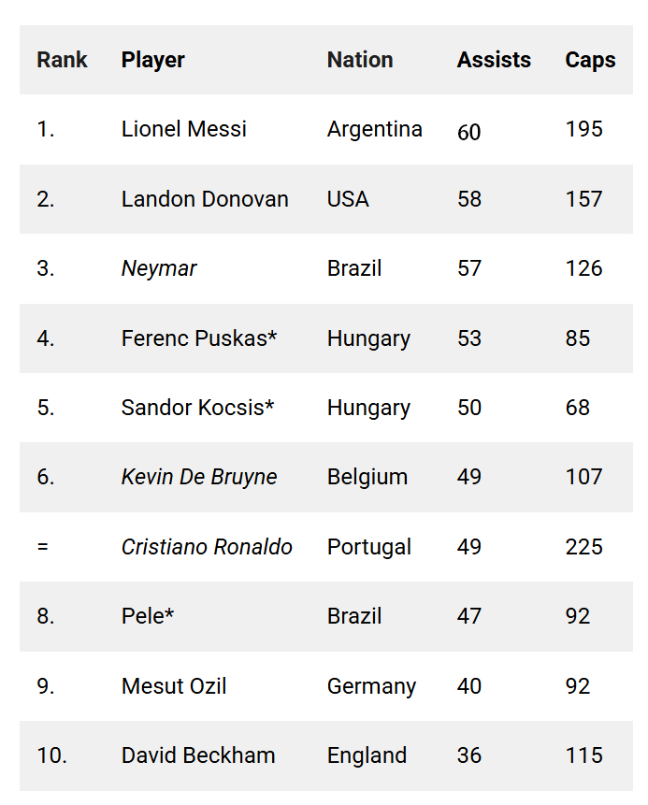Click David Beckham's name
The image size is (648, 805).
tap(198, 755)
